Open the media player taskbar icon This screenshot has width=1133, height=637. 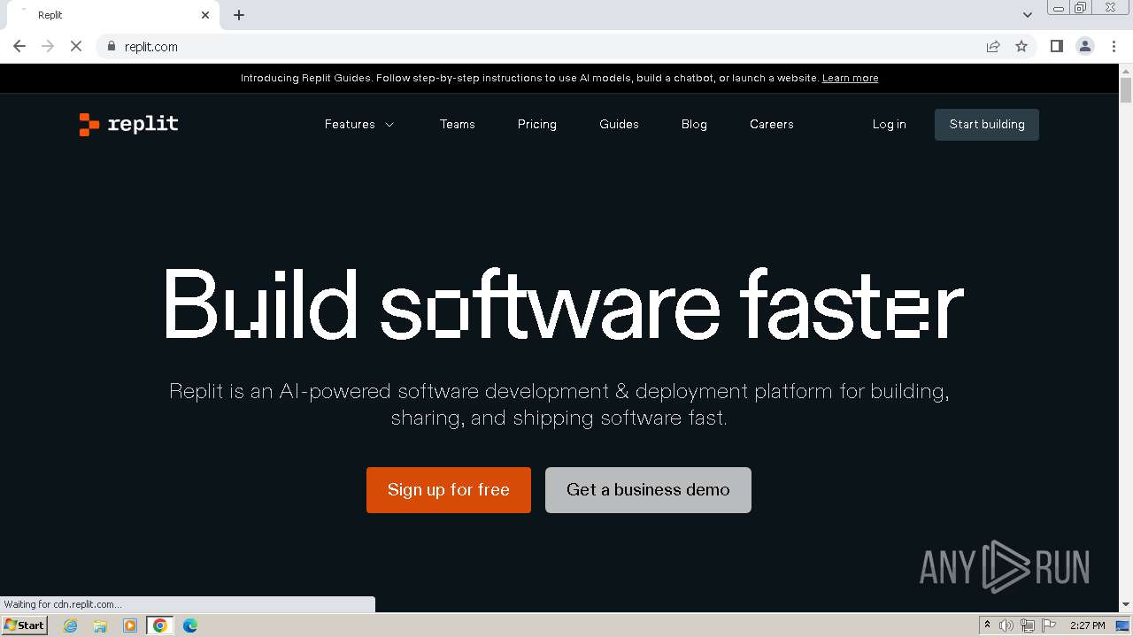130,625
